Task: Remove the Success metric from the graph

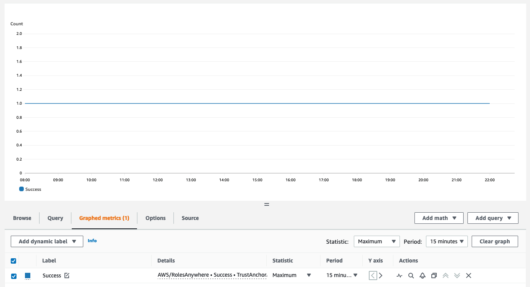Action: [x=469, y=276]
